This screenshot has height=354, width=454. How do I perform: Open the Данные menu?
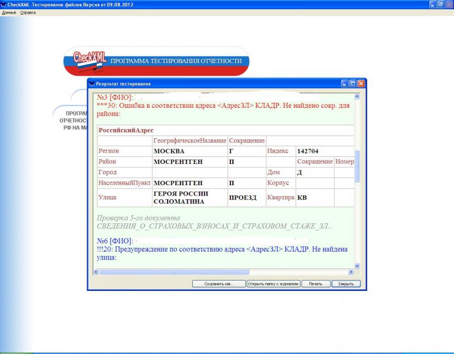(9, 13)
